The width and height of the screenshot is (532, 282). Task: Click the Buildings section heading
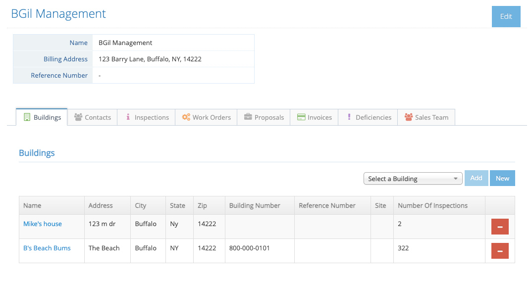coord(37,153)
